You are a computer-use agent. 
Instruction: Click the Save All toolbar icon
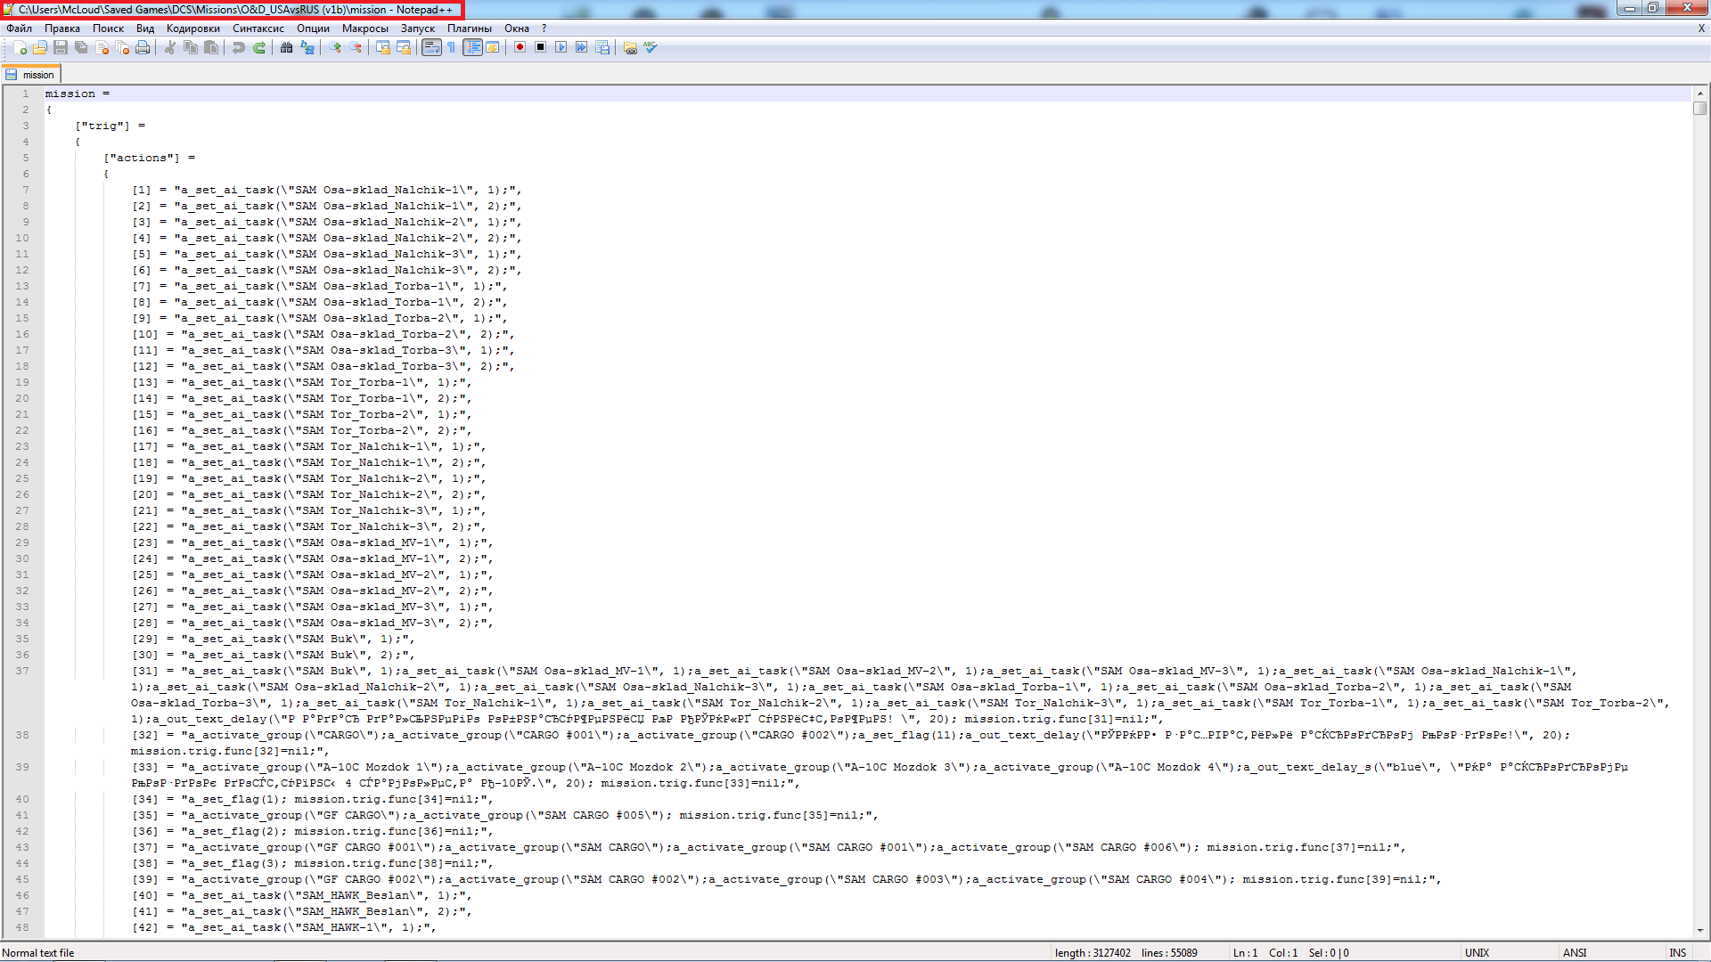(x=81, y=48)
